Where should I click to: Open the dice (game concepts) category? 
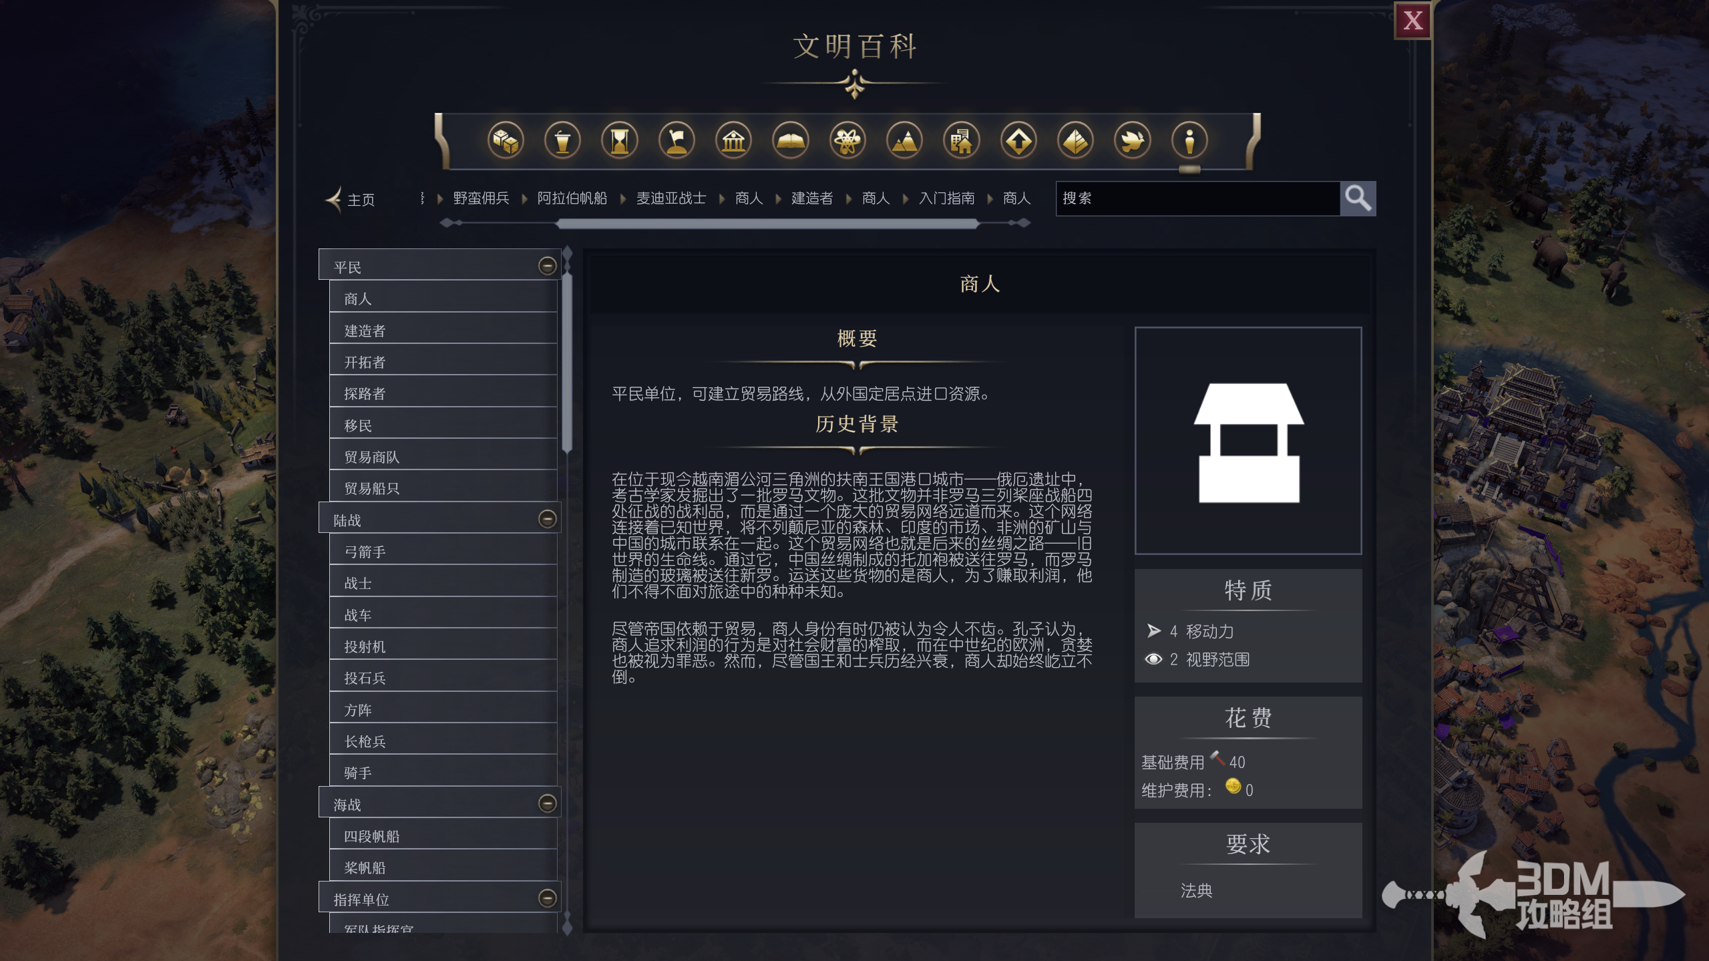click(505, 141)
